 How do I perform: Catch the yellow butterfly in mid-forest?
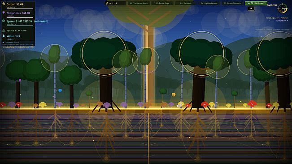point(174,95)
